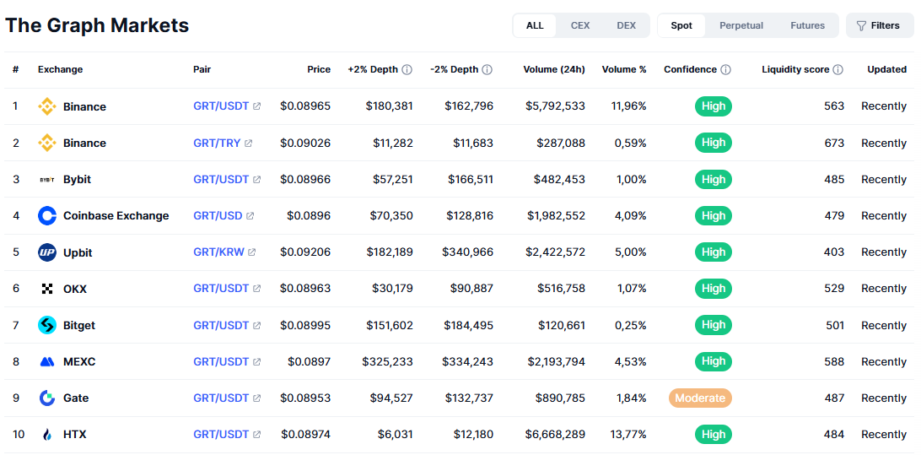Open external link icon for Bybit GRT/USDT

point(256,179)
